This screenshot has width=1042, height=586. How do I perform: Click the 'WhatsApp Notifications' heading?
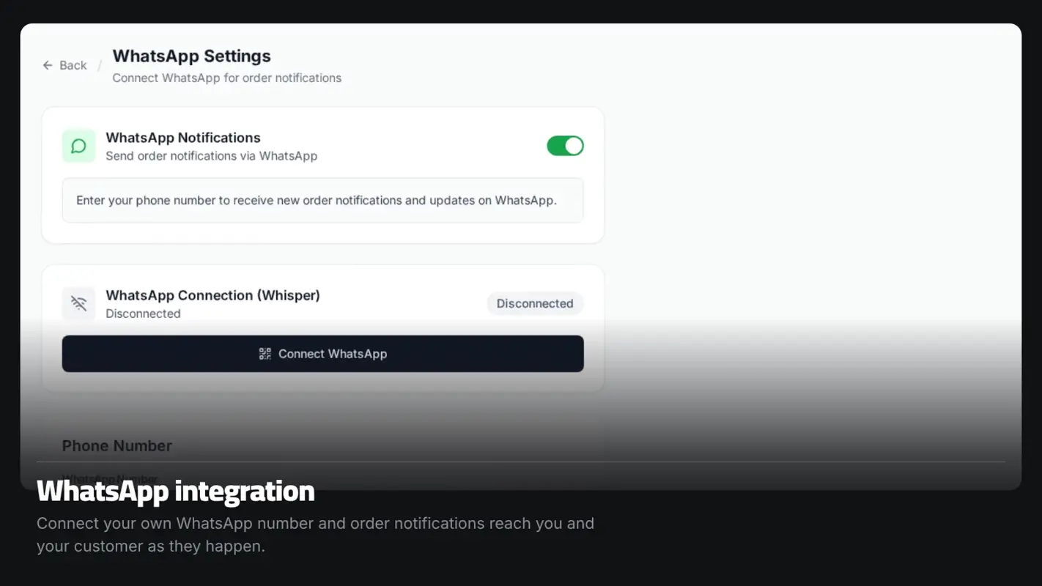pyautogui.click(x=183, y=137)
